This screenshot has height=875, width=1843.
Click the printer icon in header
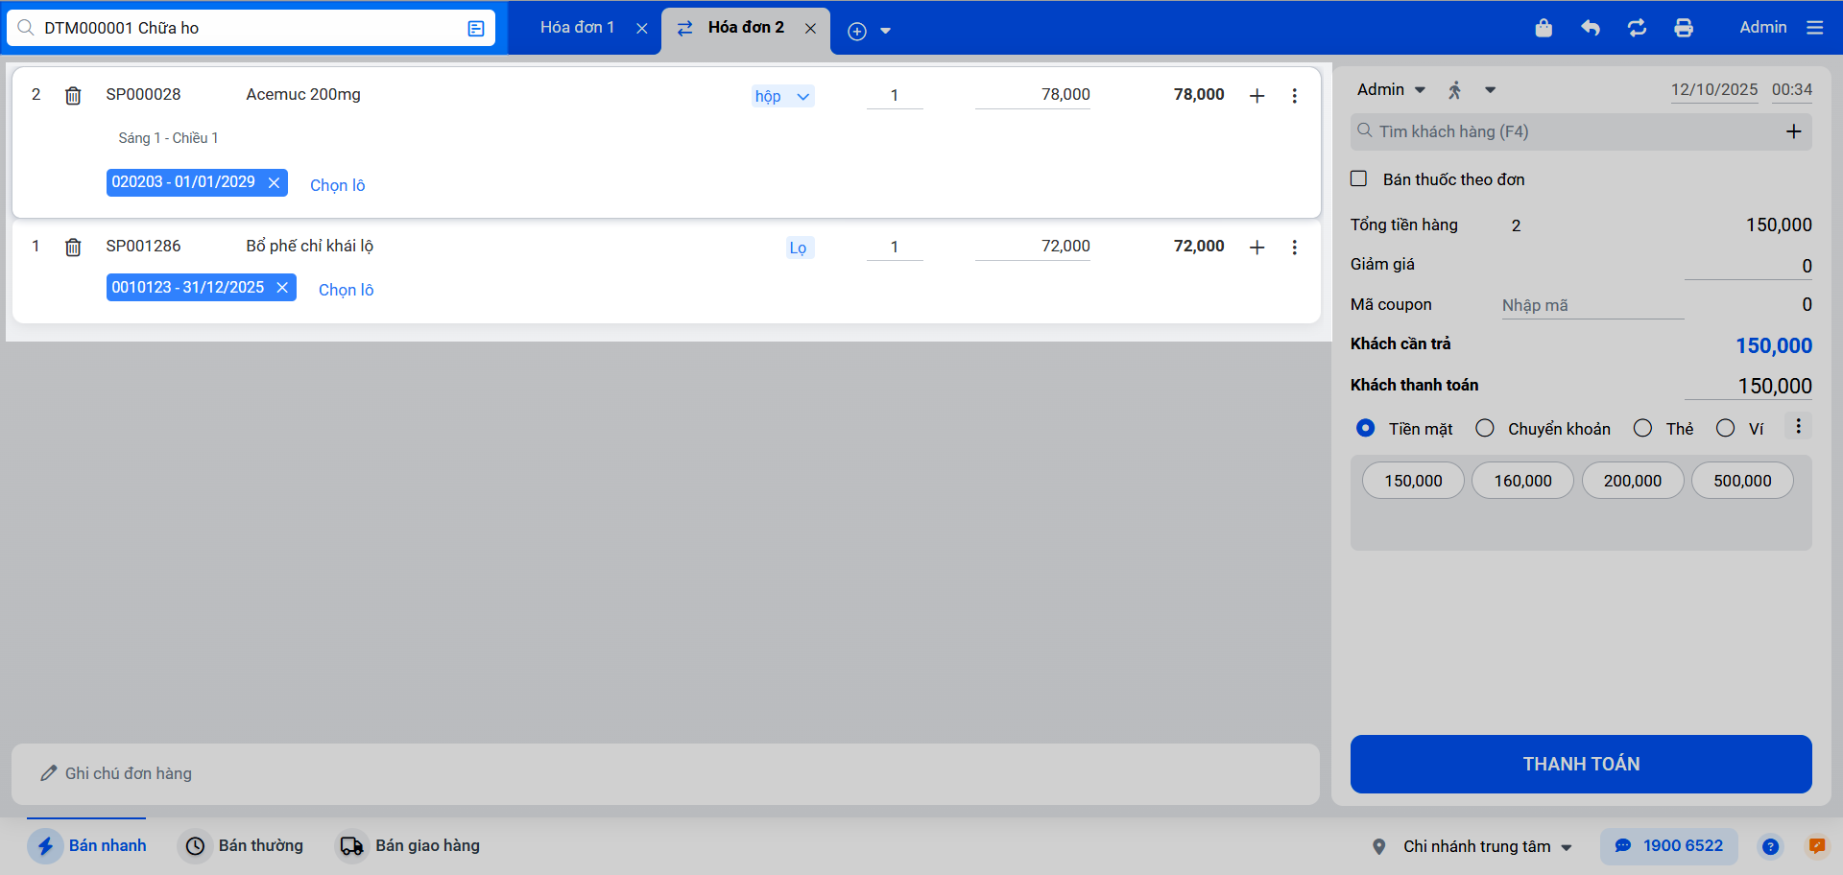click(x=1684, y=28)
